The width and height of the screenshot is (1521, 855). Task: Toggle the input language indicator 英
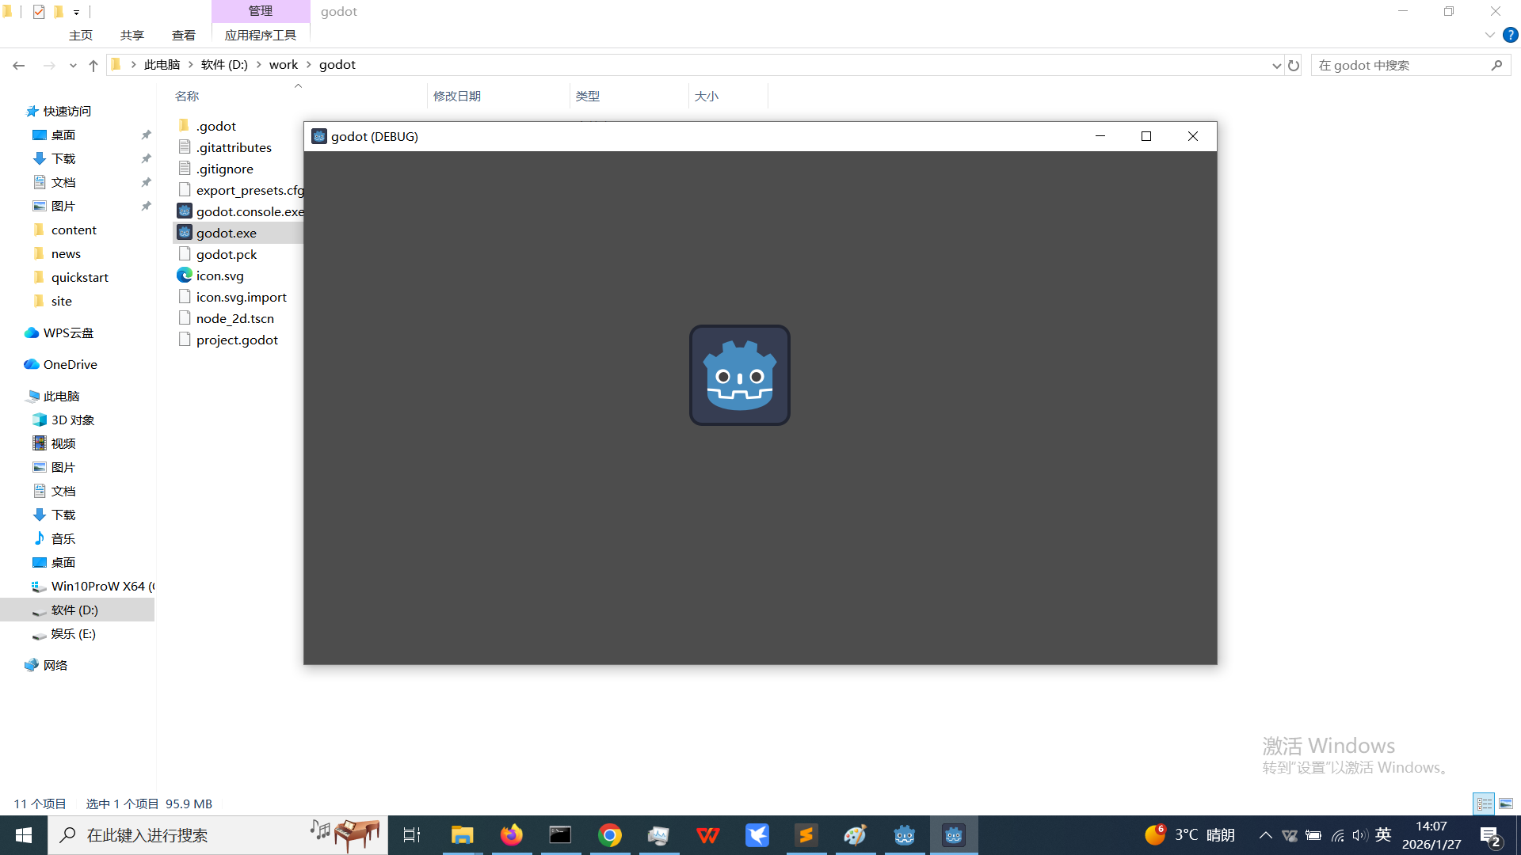(1383, 835)
